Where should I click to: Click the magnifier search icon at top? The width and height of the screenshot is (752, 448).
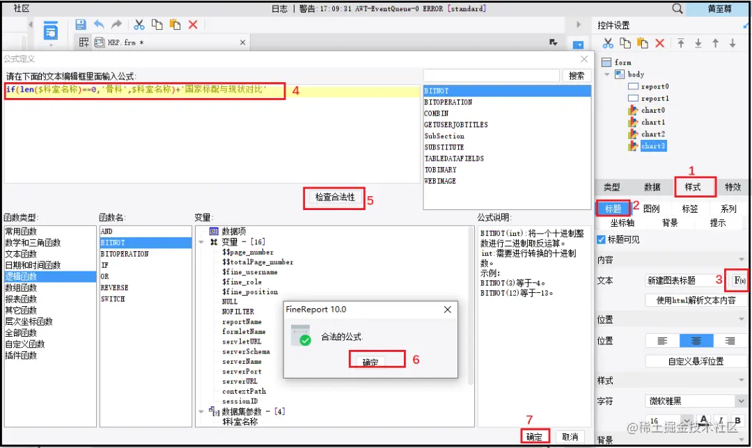(x=677, y=8)
